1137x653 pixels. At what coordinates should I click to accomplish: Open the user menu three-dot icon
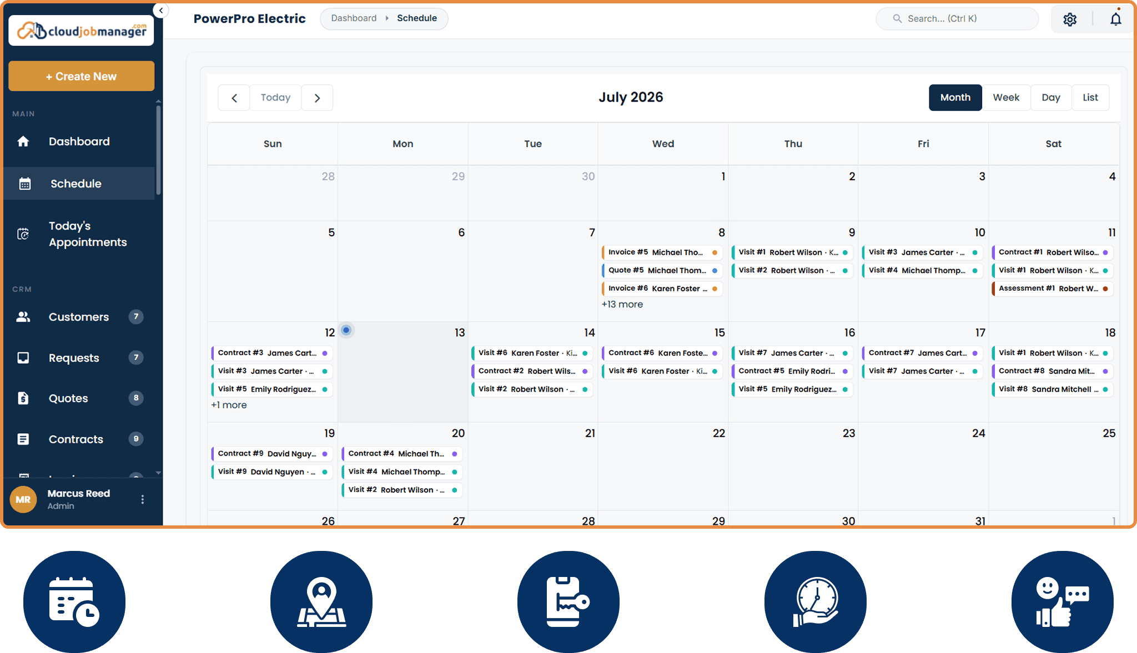click(x=143, y=499)
